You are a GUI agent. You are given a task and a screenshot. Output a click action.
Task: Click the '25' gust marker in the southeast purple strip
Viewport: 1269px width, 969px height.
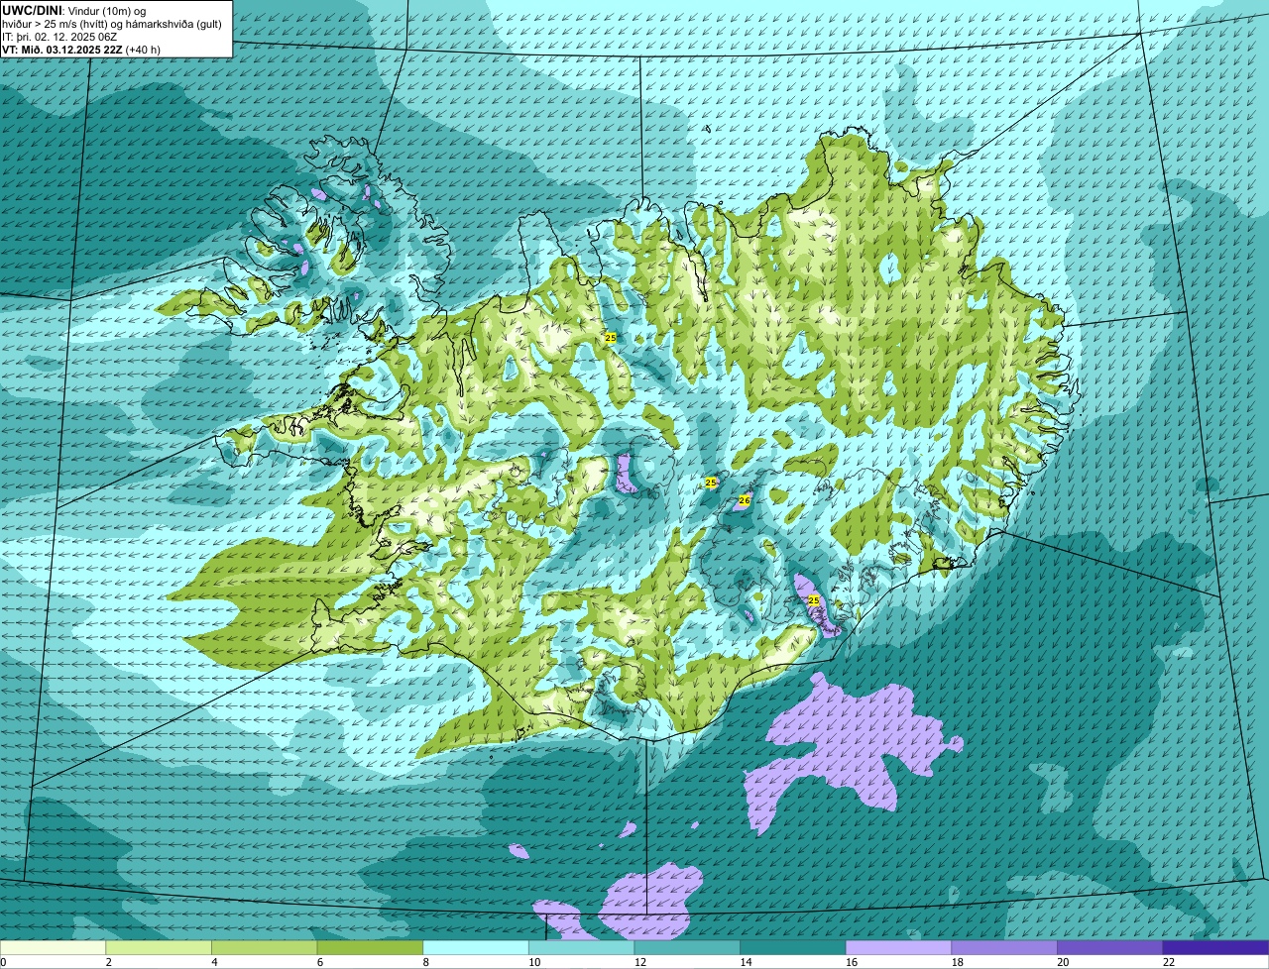[814, 600]
